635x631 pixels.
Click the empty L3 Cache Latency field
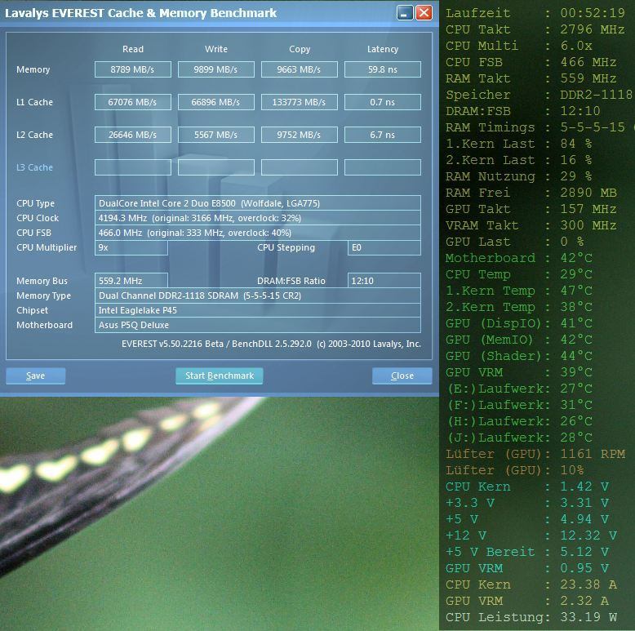[383, 167]
